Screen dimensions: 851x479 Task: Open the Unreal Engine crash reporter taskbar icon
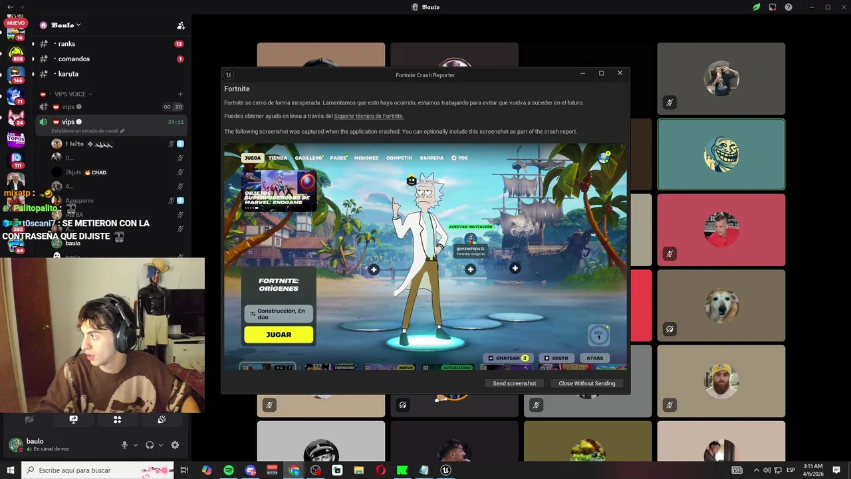[x=445, y=470]
